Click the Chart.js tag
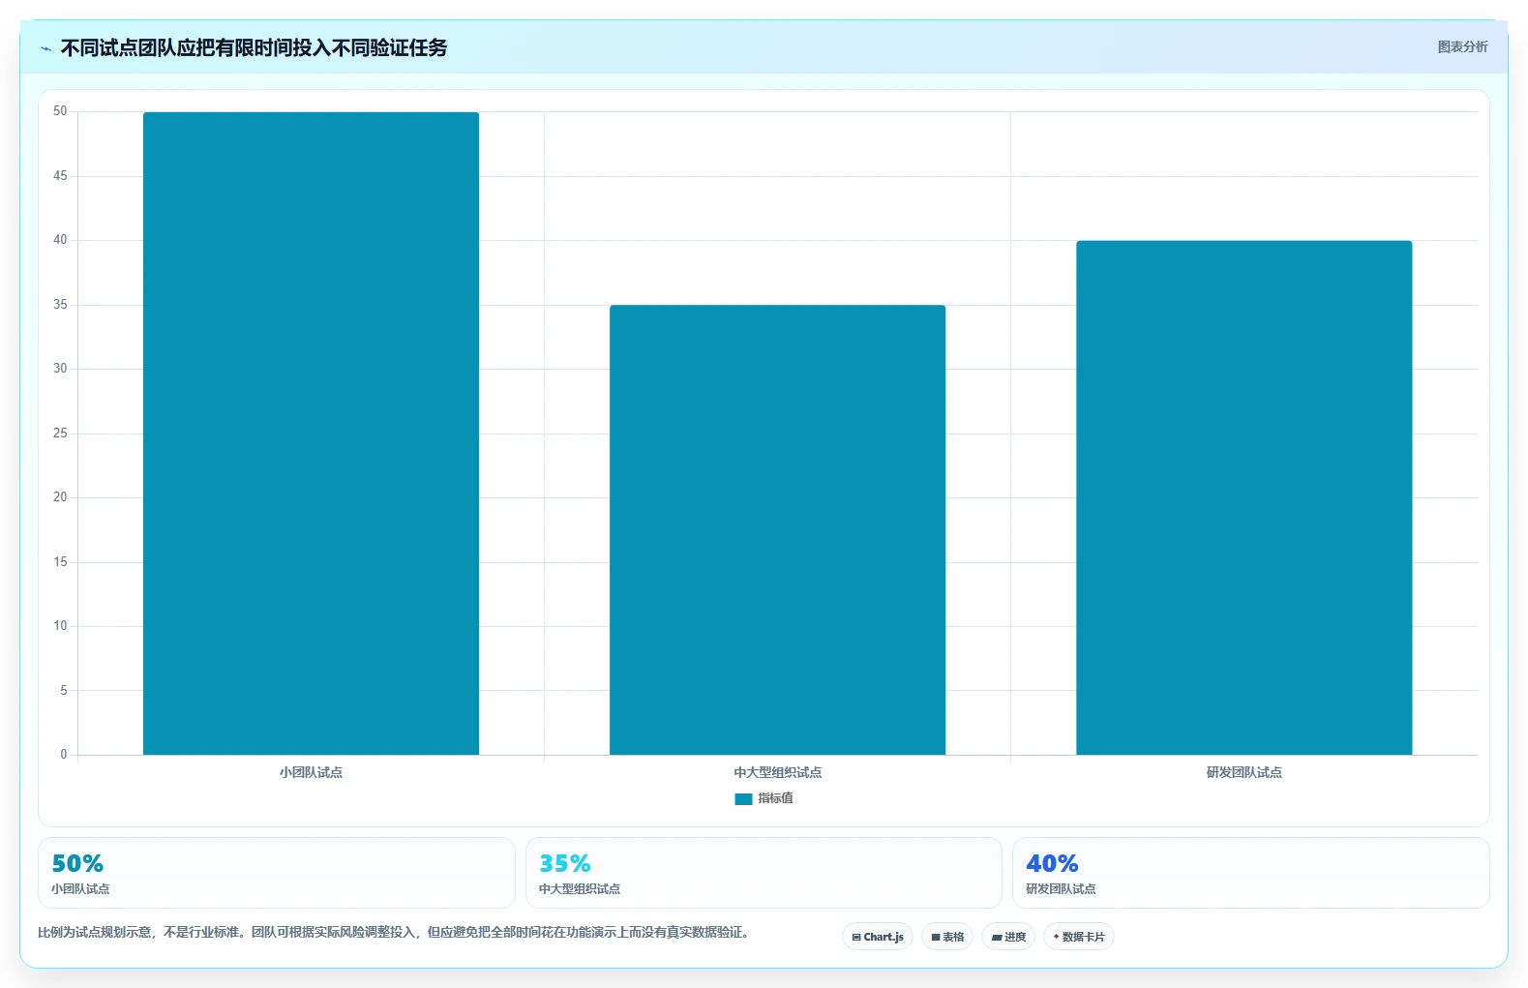 878,937
